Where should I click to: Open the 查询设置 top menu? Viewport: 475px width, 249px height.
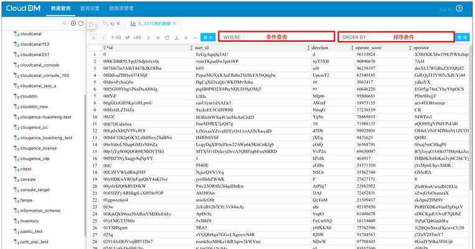point(90,9)
